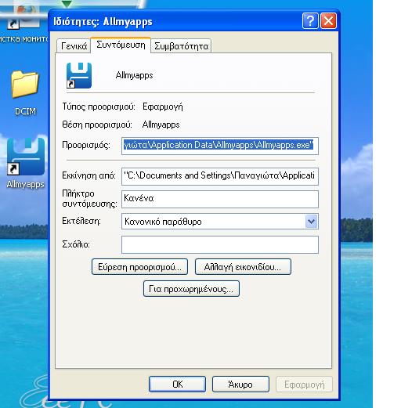
Task: Select the Συντόμευση tab
Action: pyautogui.click(x=121, y=45)
